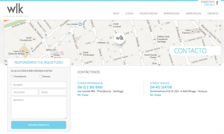224x134 pixels.
Task: Open the Laserlipolisis menu item
Action: (193, 13)
